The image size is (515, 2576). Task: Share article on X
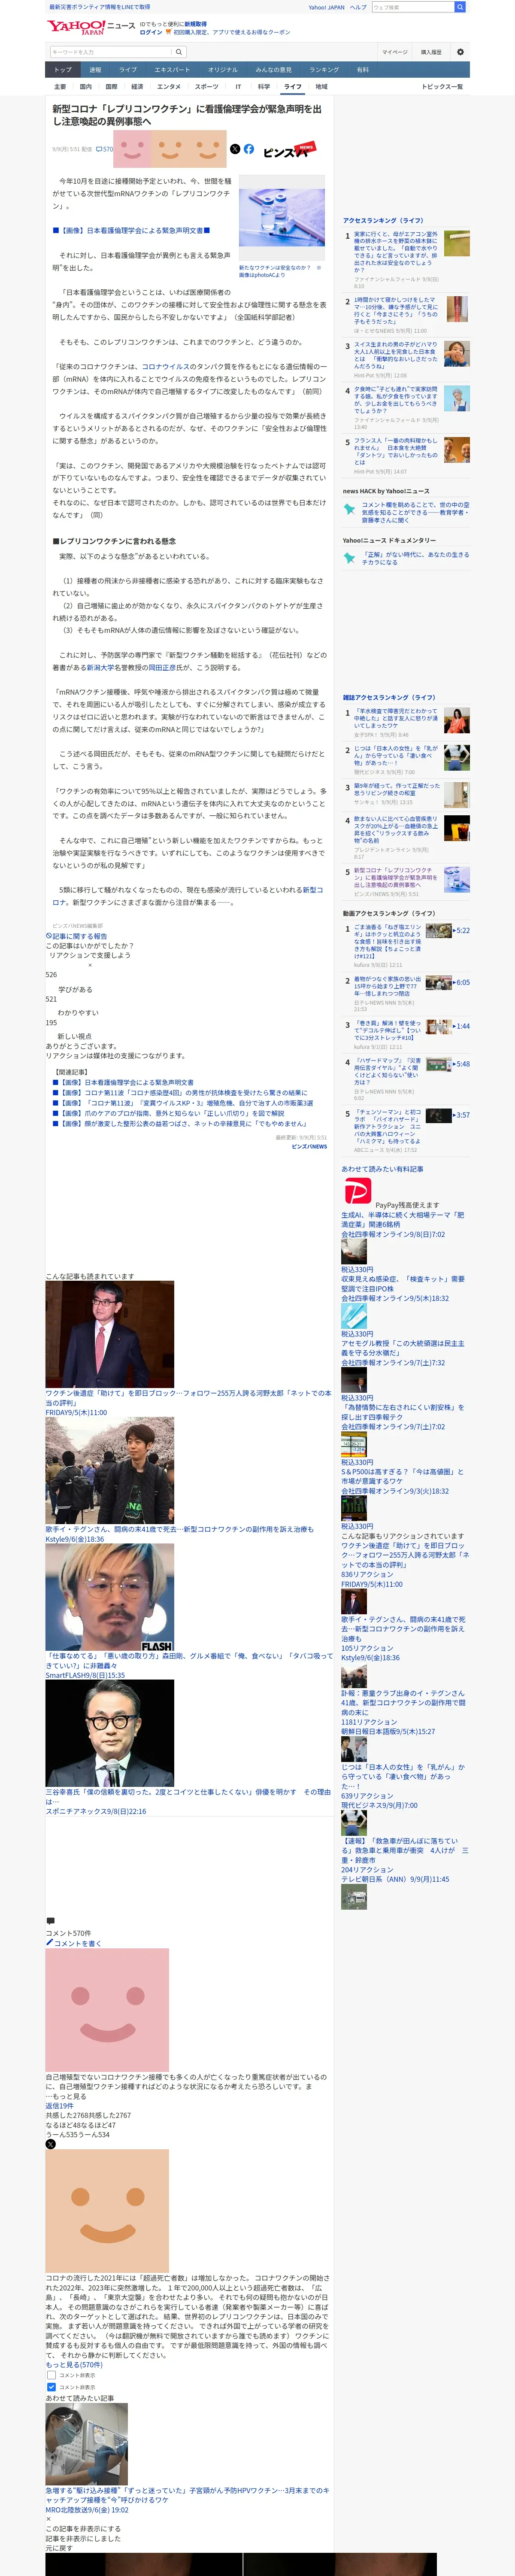click(235, 149)
